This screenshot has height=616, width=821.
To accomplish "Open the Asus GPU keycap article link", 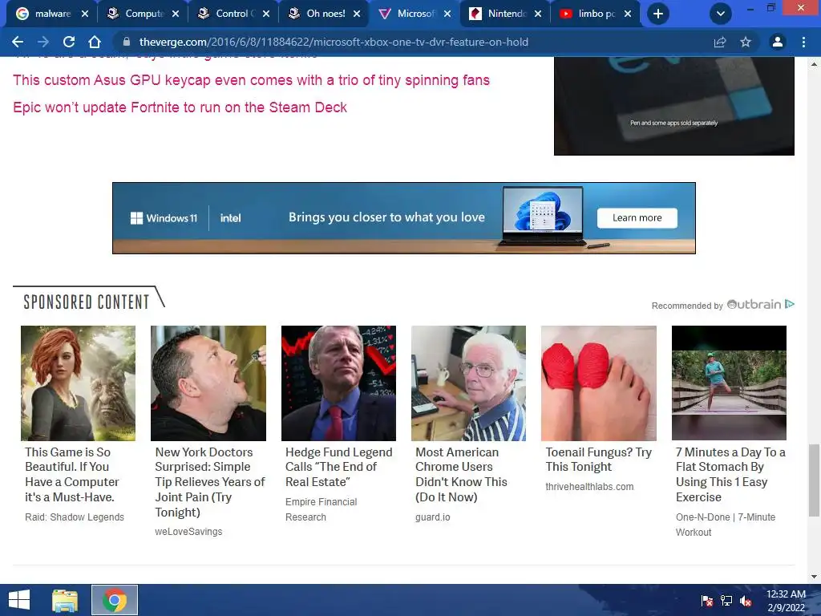I will 251,80.
